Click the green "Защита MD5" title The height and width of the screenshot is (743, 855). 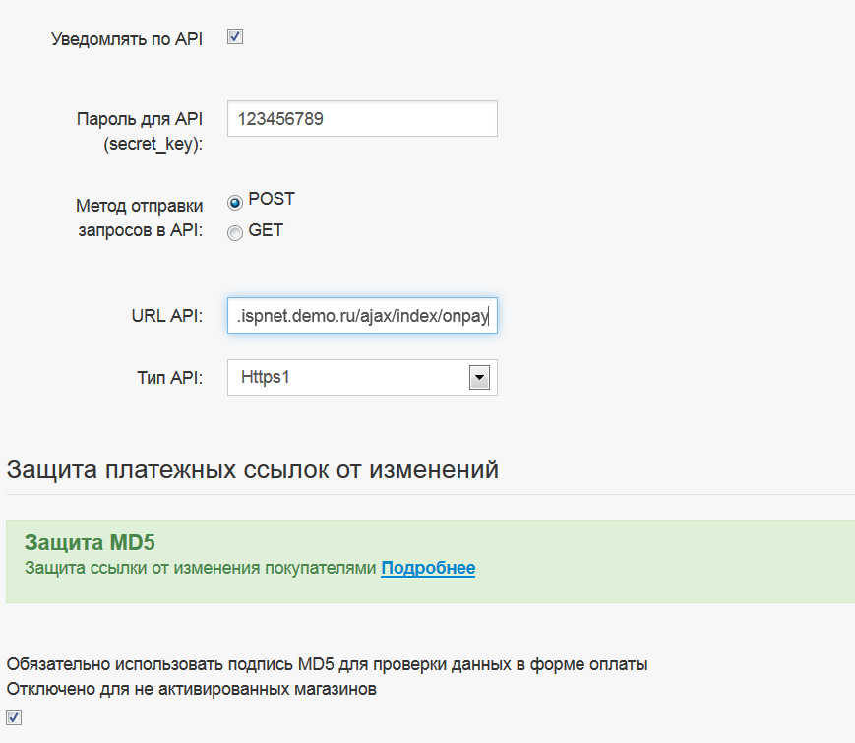[x=90, y=542]
